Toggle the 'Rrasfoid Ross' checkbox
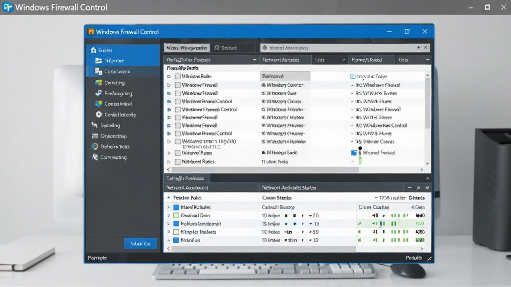 [x=176, y=215]
